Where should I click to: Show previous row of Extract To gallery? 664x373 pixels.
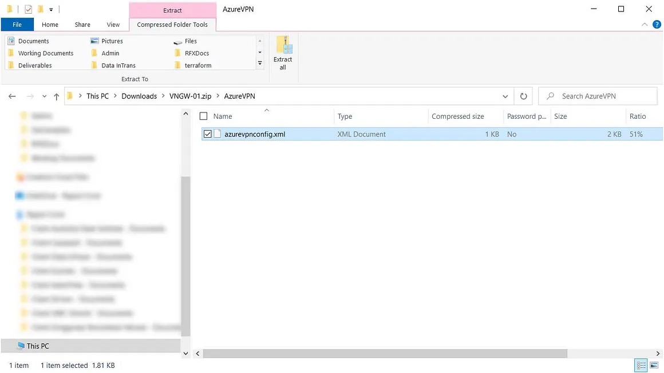260,41
